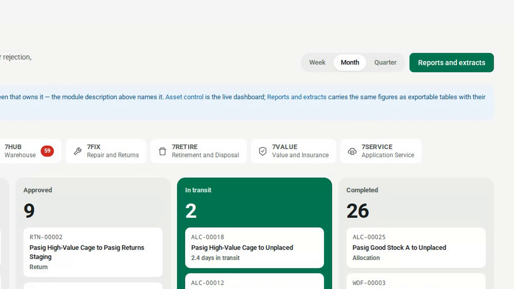The width and height of the screenshot is (514, 289).
Task: Click 'Pasig Good Stock A to Unplaced' title
Action: click(x=399, y=248)
